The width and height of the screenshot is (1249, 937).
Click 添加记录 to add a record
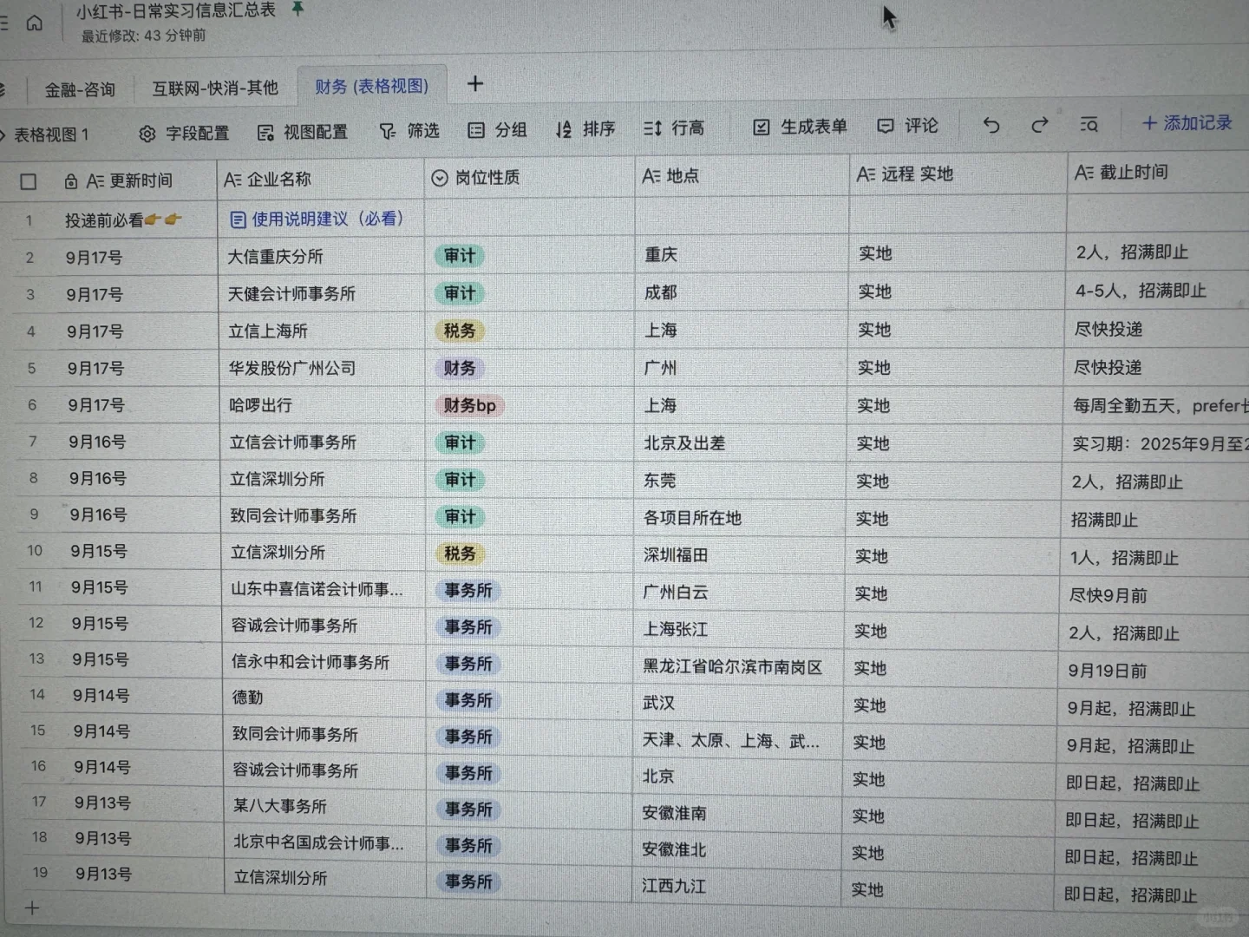pos(1187,123)
